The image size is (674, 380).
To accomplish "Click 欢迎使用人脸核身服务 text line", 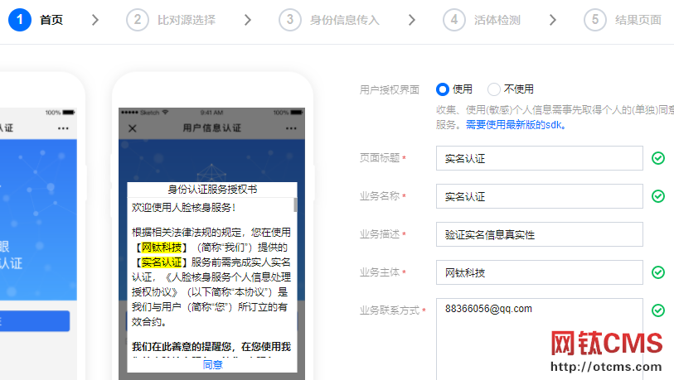I will [183, 208].
